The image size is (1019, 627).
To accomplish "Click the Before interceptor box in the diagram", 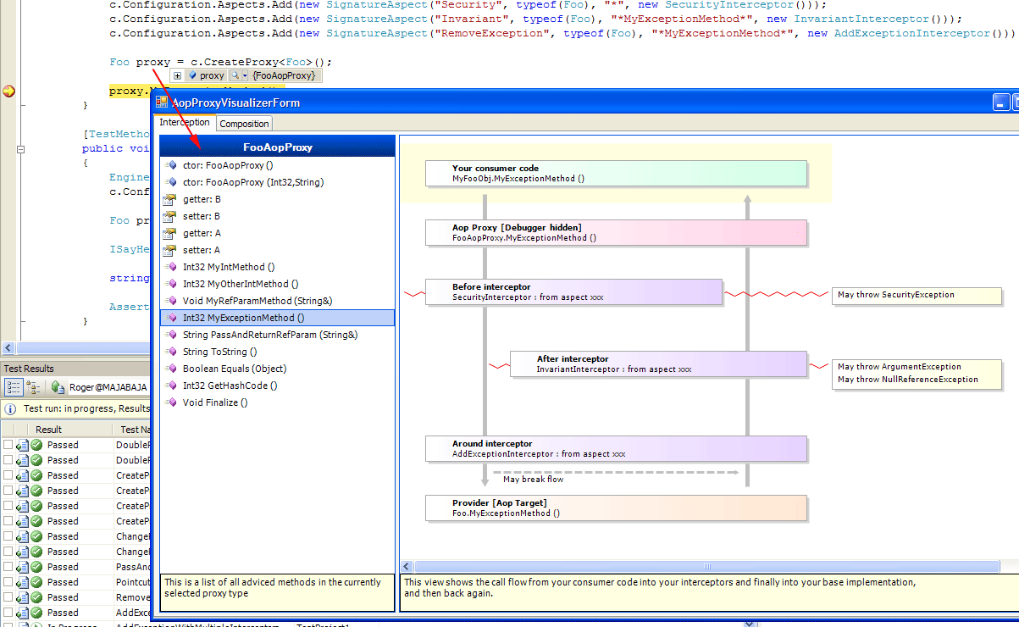I will point(573,292).
